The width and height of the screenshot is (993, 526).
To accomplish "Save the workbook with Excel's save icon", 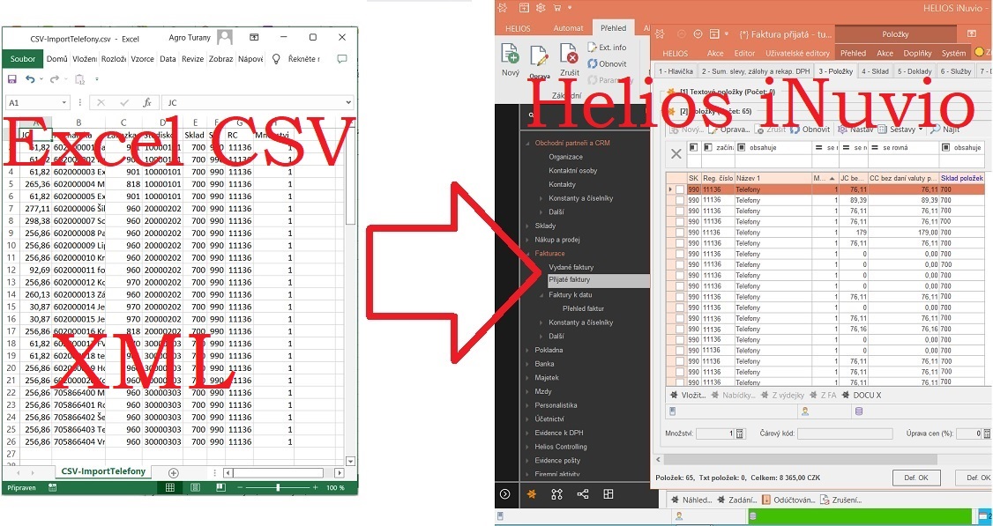I will coord(11,79).
